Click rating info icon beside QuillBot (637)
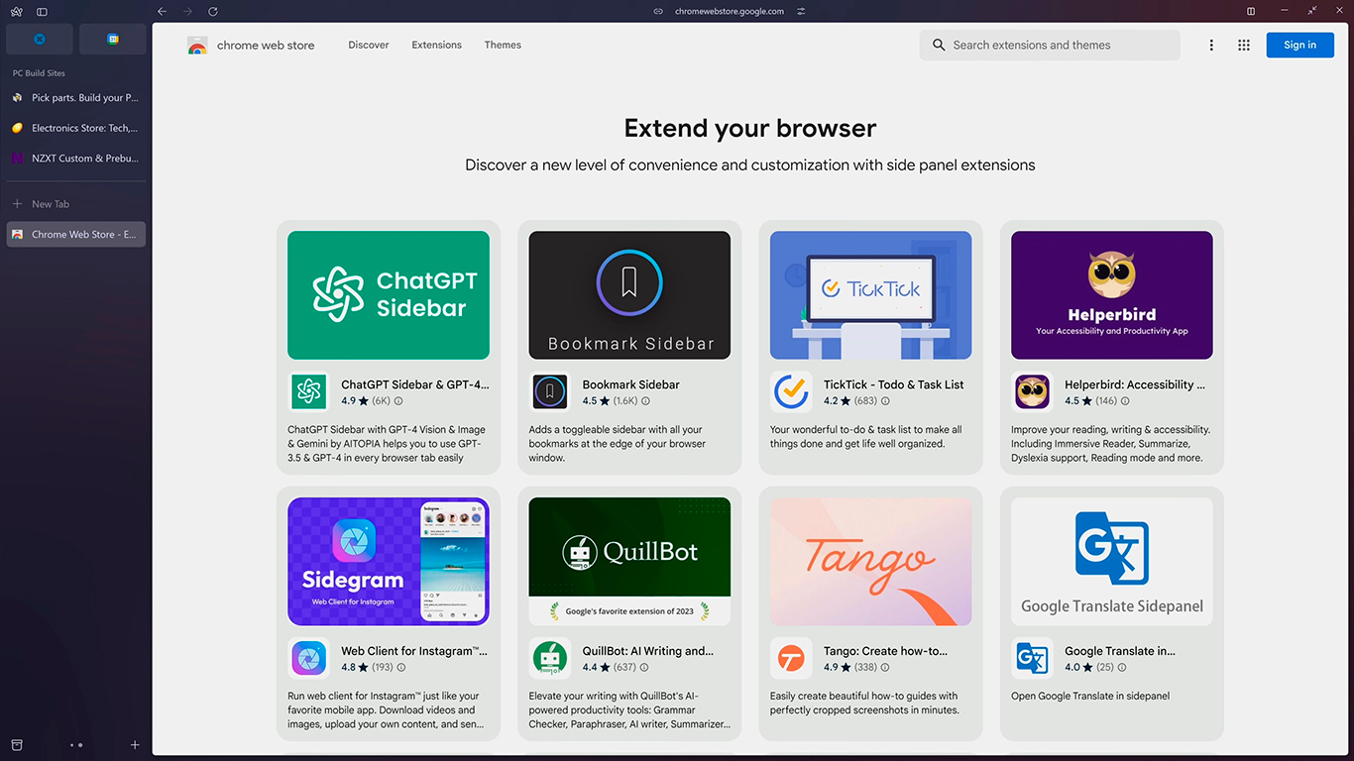Image resolution: width=1354 pixels, height=761 pixels. pos(644,667)
